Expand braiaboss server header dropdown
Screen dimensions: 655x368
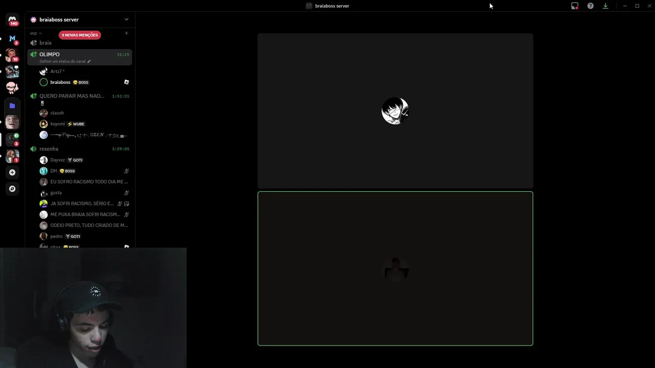coord(126,19)
